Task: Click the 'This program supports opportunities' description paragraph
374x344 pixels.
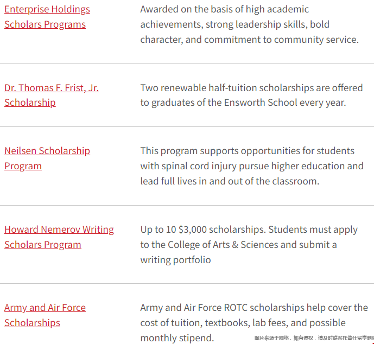Action: tap(252, 166)
